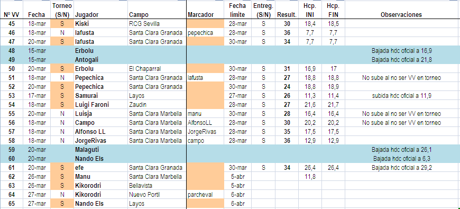Click the orange Torneo S cell for Kiski
Screen dimensions: 460x209
tap(62, 23)
